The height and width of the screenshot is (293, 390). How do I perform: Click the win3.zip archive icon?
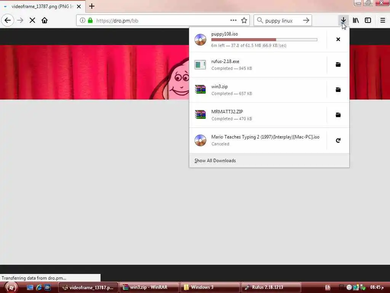pos(200,89)
